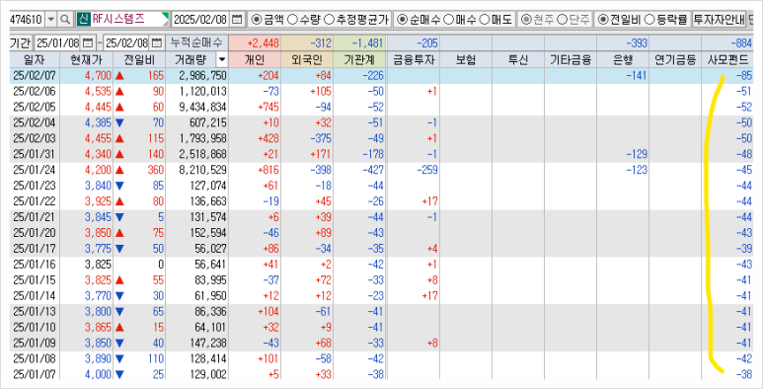Click the 외국인 column header
The width and height of the screenshot is (763, 389).
307,60
